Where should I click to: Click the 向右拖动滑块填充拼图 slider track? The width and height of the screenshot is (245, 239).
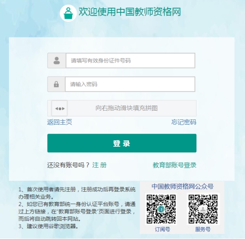[x=122, y=108]
